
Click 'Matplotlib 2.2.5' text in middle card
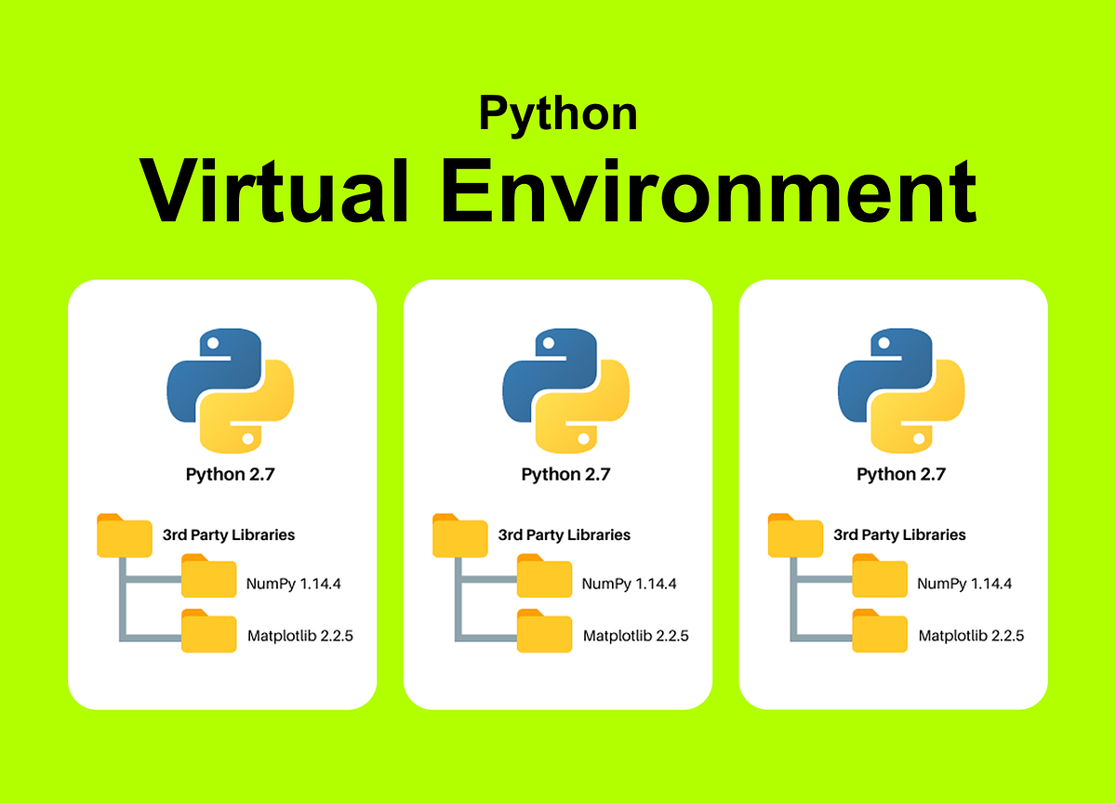coord(636,637)
